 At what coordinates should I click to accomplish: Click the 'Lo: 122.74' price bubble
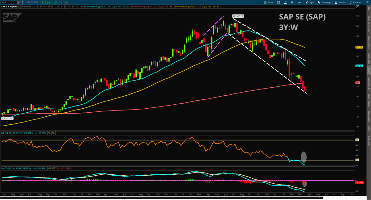click(x=7, y=118)
